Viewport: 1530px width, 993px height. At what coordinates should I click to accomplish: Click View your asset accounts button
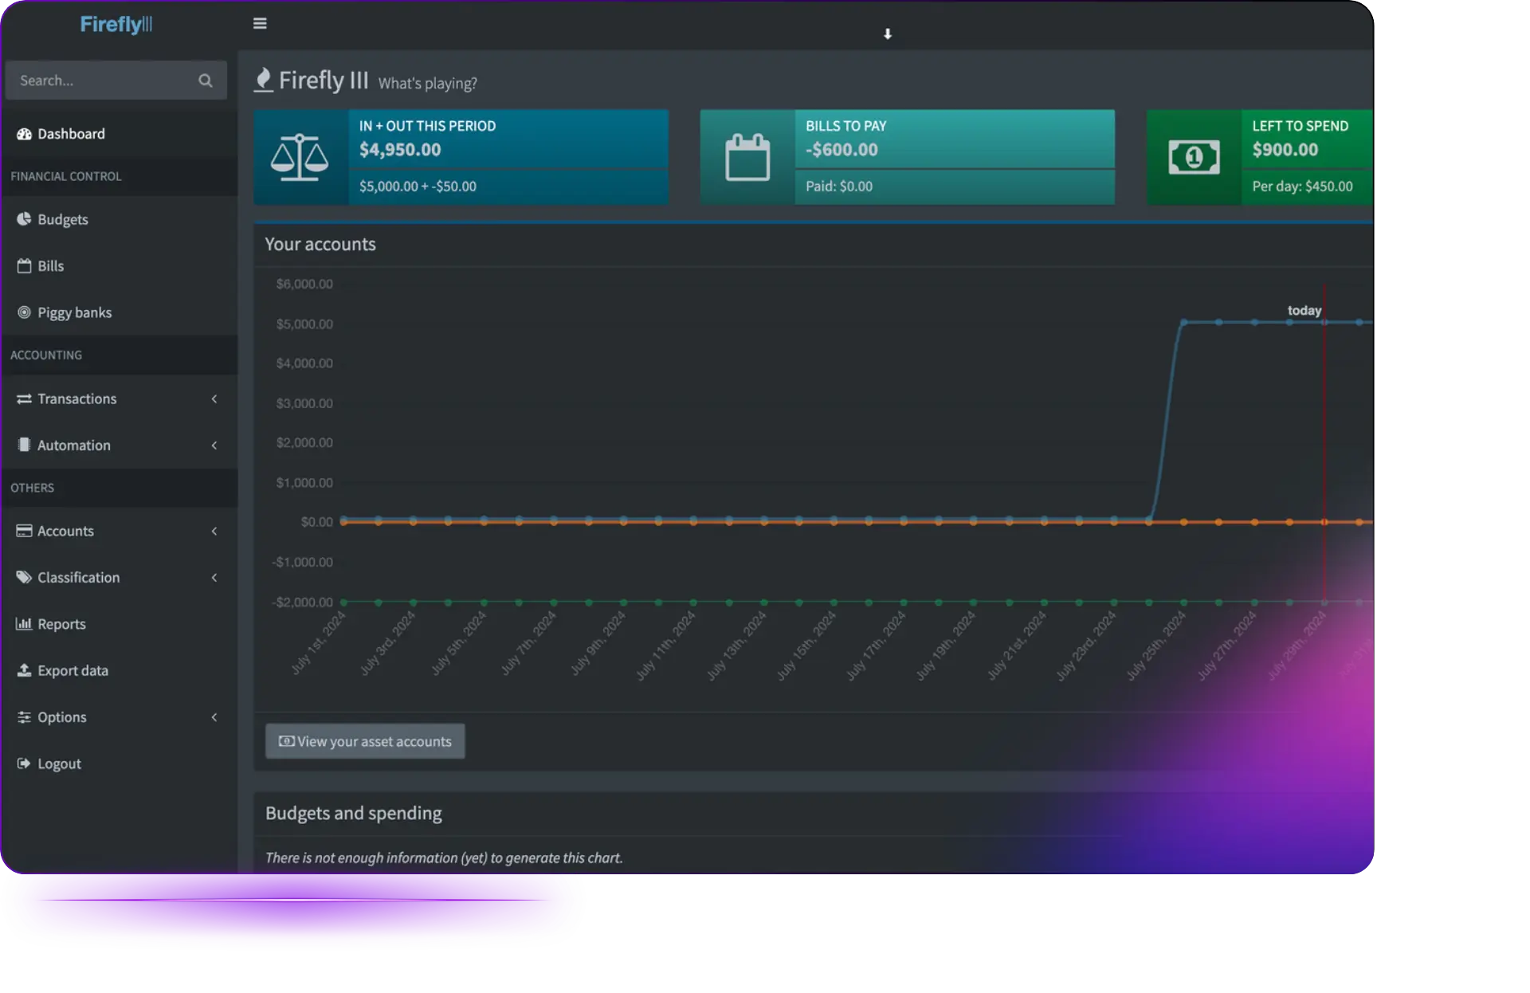click(365, 741)
